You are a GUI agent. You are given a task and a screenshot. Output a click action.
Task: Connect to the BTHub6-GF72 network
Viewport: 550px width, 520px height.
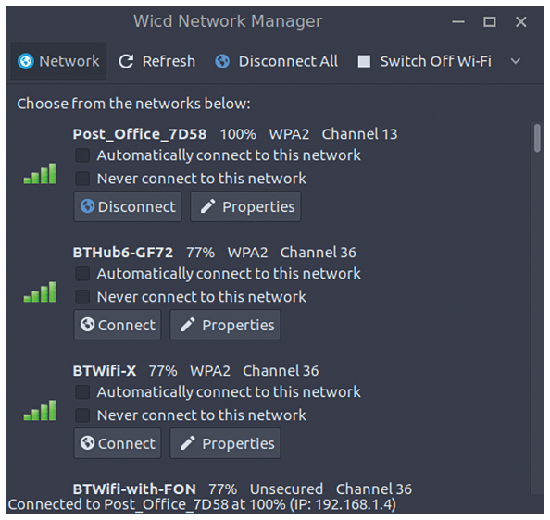click(118, 325)
